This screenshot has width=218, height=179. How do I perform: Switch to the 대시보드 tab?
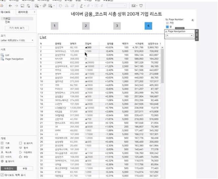[x=6, y=12]
